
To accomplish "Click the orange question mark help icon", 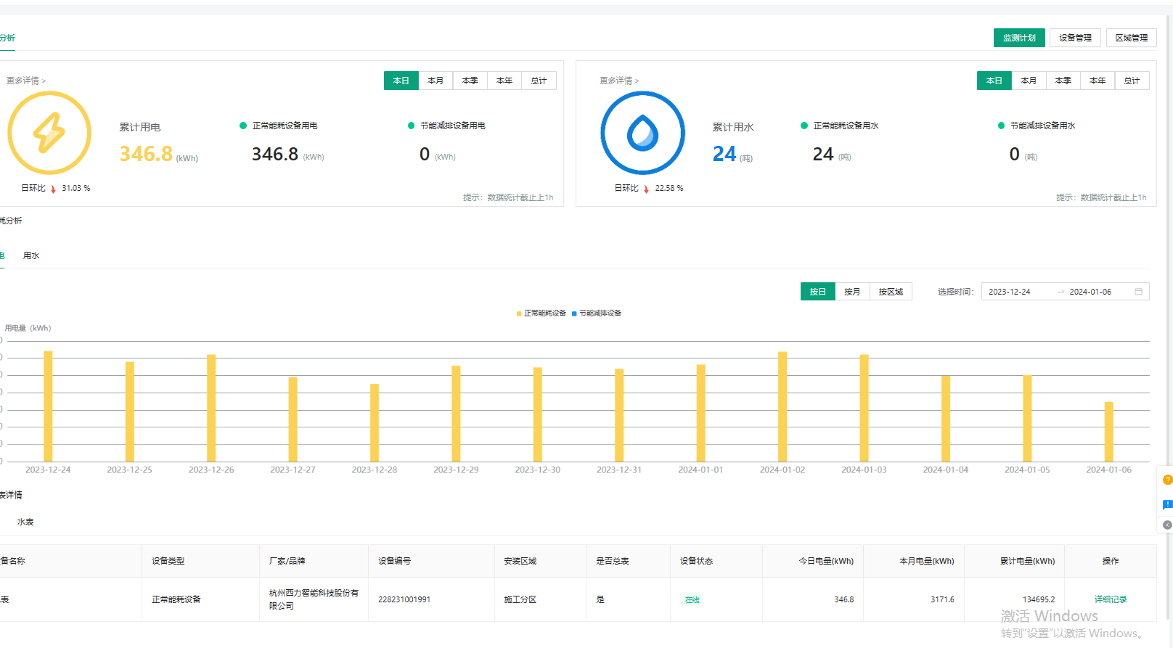I will click(x=1167, y=480).
